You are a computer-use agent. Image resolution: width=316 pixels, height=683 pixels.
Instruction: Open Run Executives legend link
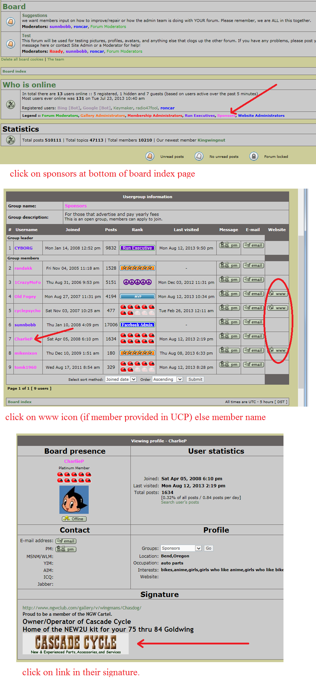(200, 116)
